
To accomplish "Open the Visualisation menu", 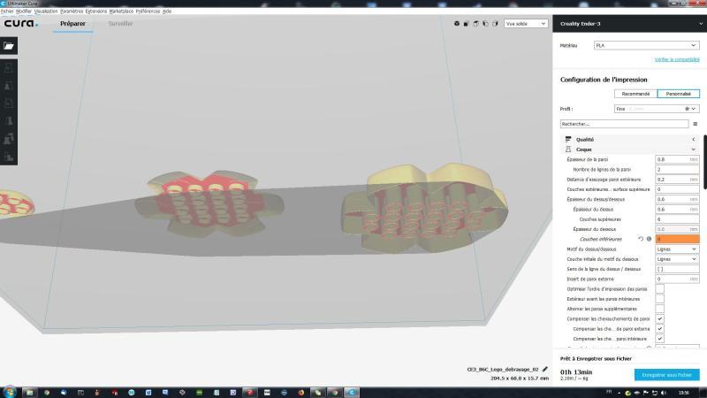I will coord(46,11).
